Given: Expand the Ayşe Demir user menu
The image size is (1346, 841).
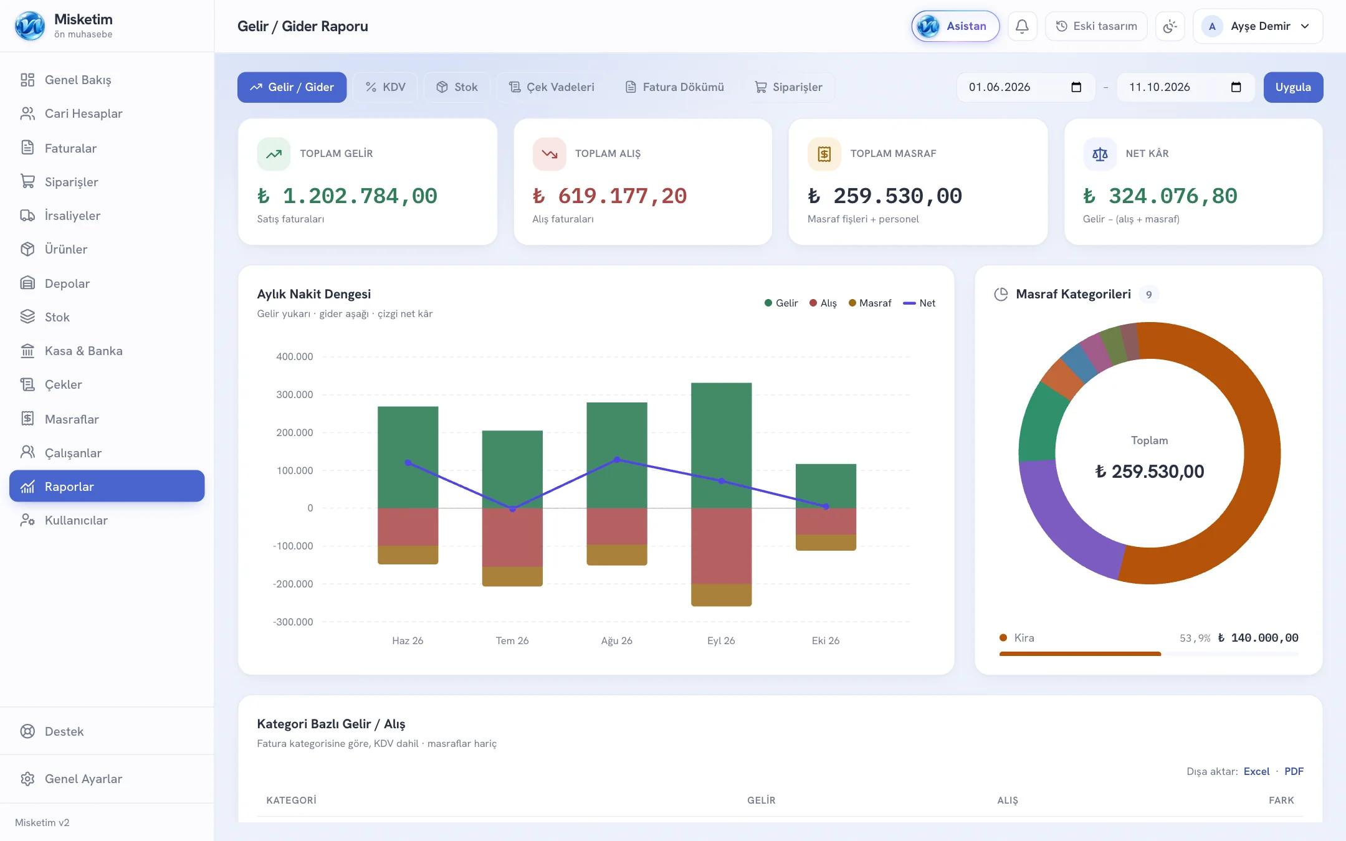Looking at the screenshot, I should (x=1258, y=26).
